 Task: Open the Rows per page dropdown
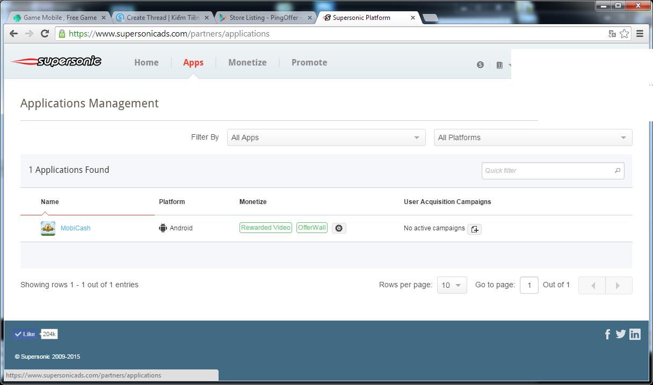(x=452, y=285)
